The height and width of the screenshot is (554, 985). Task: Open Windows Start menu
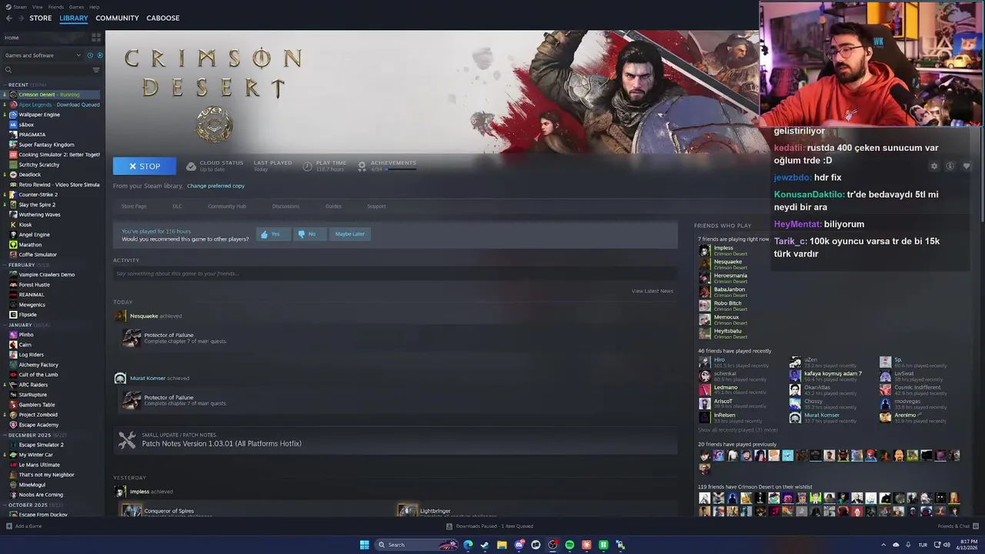tap(365, 545)
